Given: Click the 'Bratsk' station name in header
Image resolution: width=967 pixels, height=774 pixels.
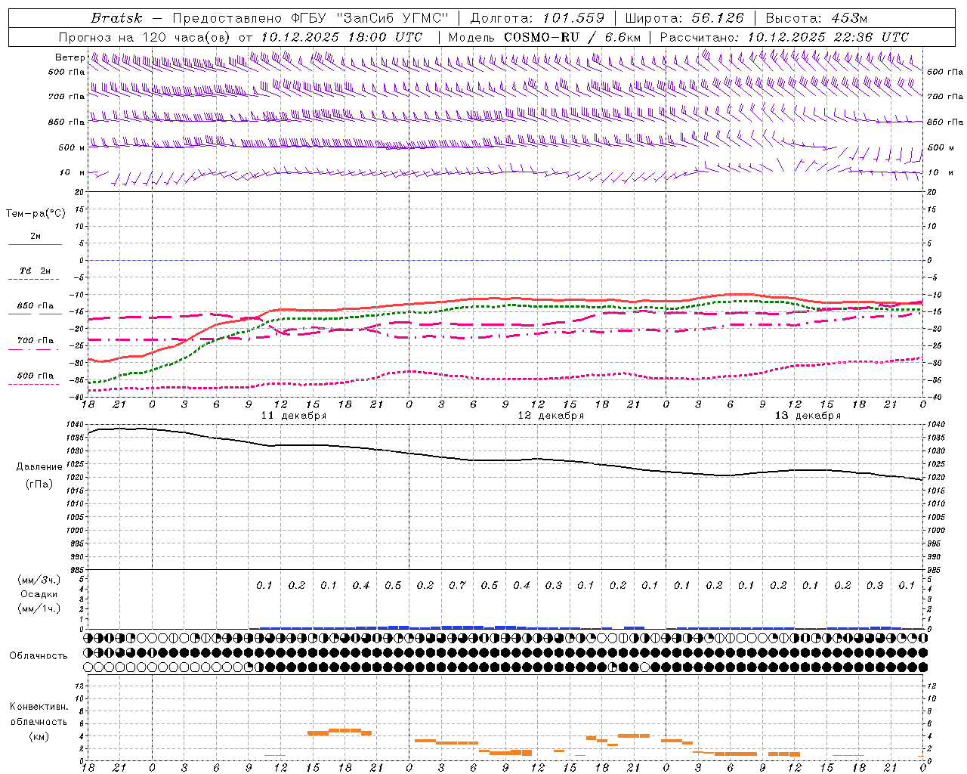Looking at the screenshot, I should click(116, 17).
